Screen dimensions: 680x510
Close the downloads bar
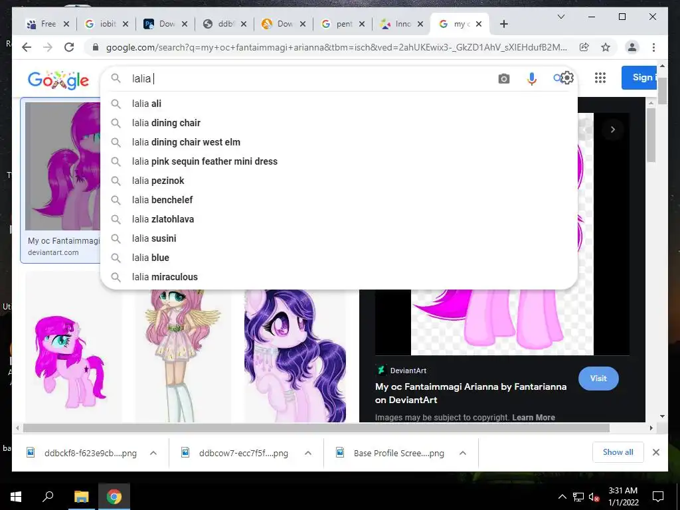point(655,452)
